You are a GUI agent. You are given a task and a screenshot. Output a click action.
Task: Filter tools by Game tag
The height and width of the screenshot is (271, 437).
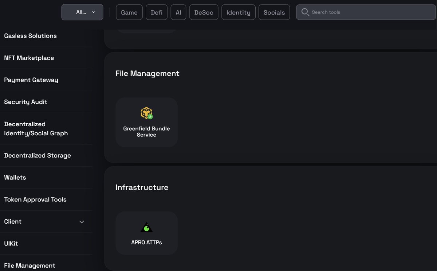click(x=129, y=12)
